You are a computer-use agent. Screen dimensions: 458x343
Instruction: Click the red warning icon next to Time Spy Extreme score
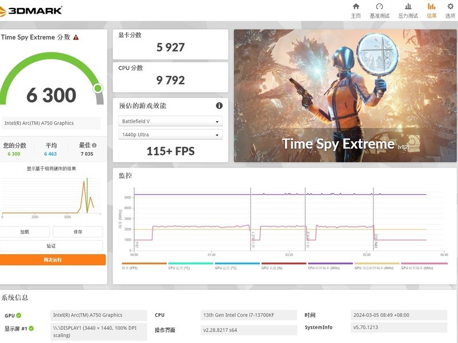[x=76, y=37]
